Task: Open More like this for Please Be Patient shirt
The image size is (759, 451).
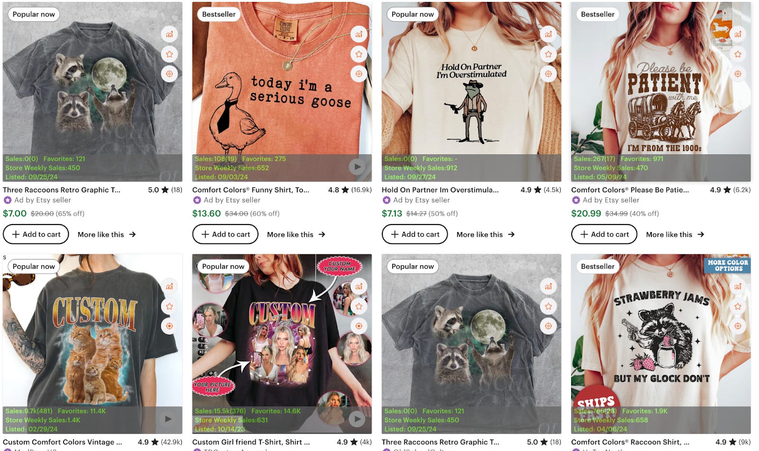Action: click(675, 235)
